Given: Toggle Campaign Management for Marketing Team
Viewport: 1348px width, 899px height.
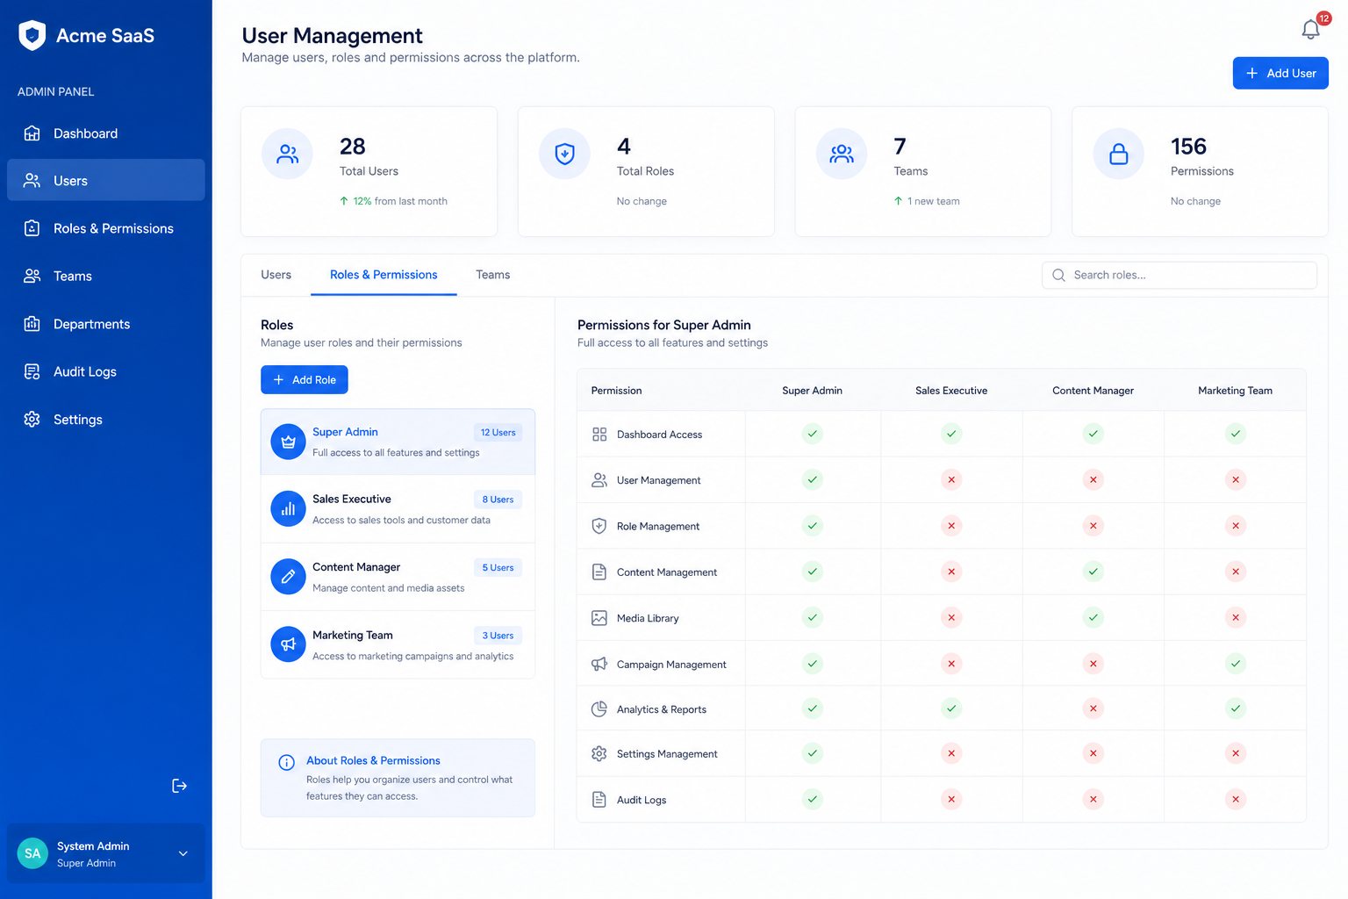Looking at the screenshot, I should click(1236, 664).
